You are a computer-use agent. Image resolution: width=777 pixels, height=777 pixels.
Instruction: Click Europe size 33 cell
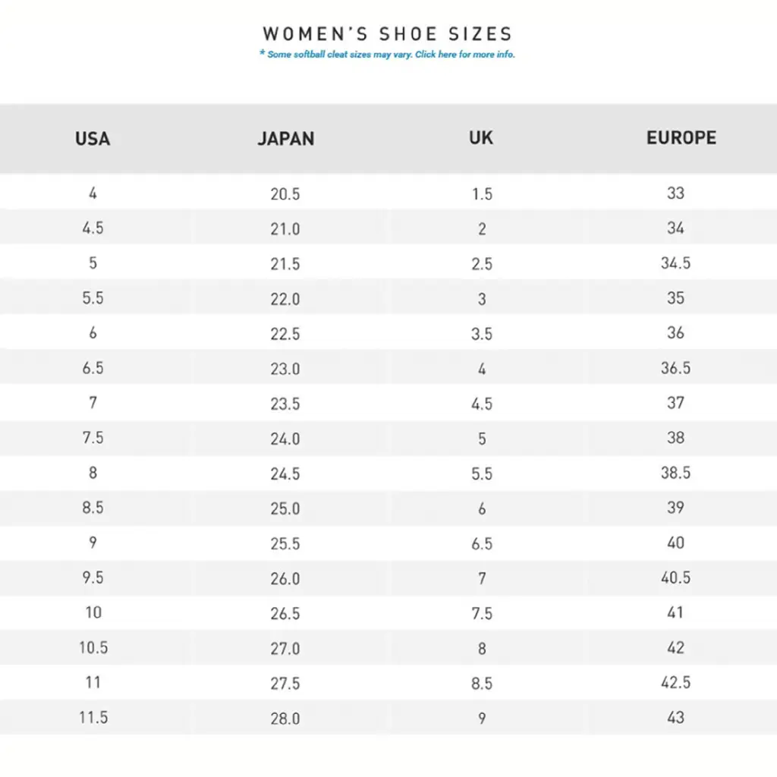click(x=676, y=193)
